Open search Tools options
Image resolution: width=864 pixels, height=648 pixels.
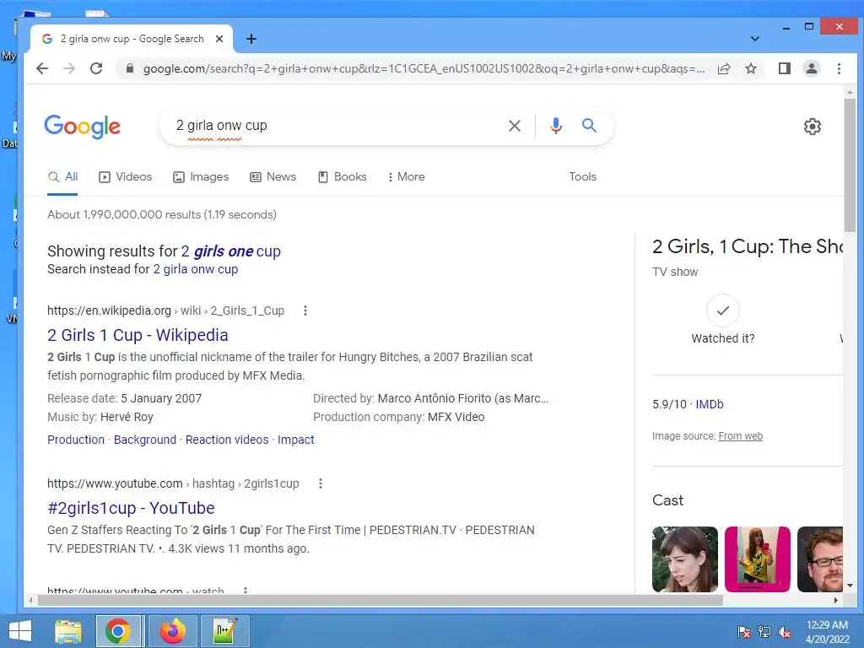[582, 177]
